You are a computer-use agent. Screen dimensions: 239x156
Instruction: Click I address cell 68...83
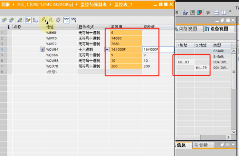185,62
